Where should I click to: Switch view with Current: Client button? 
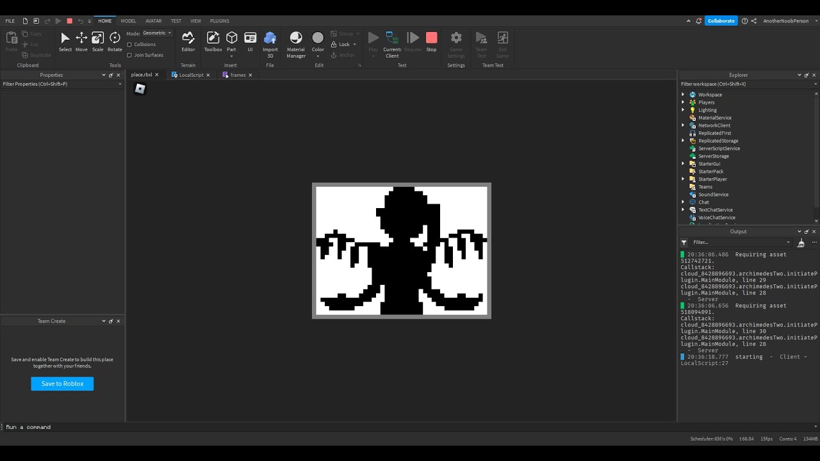point(392,45)
